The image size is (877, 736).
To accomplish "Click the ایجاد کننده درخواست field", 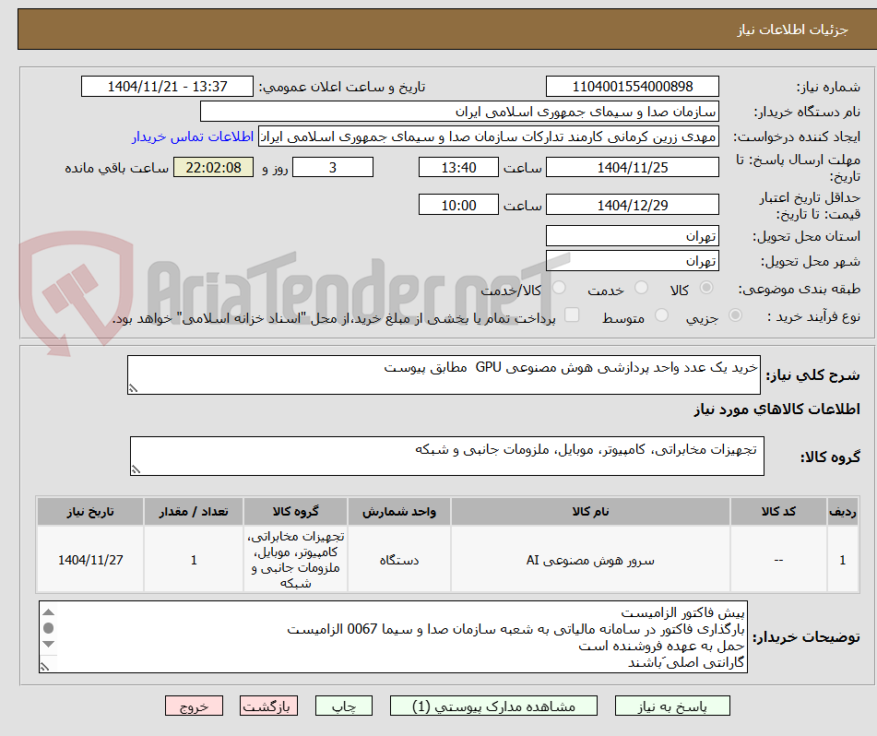I will [488, 137].
